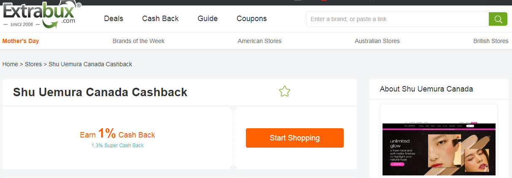Open the Guide menu
The image size is (512, 178).
click(x=207, y=19)
